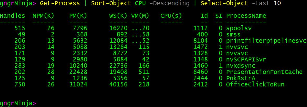Click the CPU(s) column header
Screen dimensions: 307x107
(x=171, y=16)
